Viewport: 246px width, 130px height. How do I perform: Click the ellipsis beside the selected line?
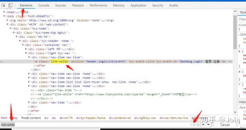1,62
